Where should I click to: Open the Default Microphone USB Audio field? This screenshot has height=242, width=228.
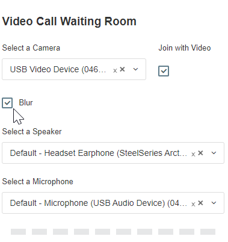[113, 203]
